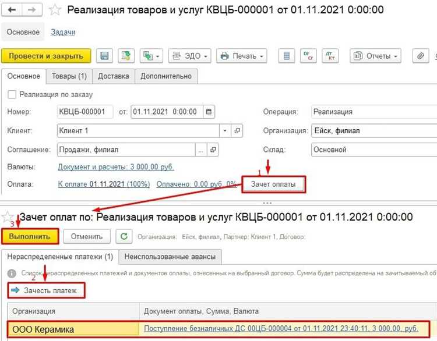437x341 pixels.
Task: Open the Товары (1) tab
Action: point(69,76)
